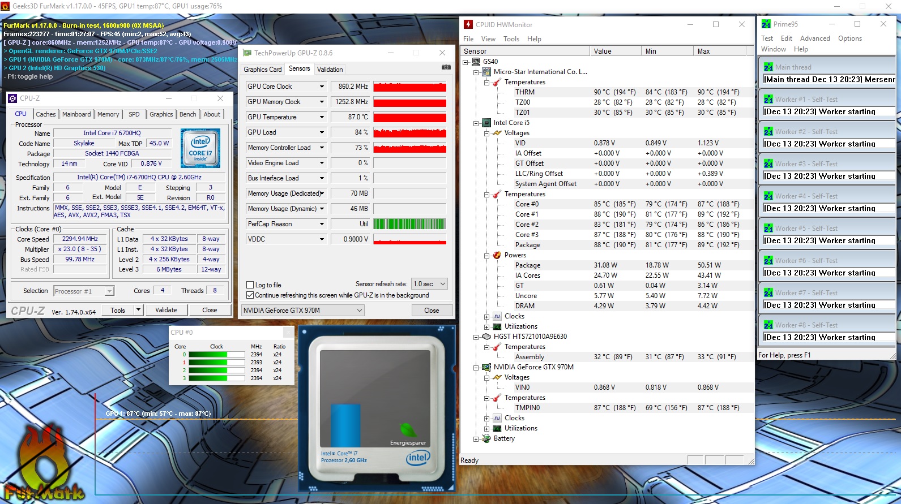Click Worker #8 Self-Test window icon

point(768,325)
